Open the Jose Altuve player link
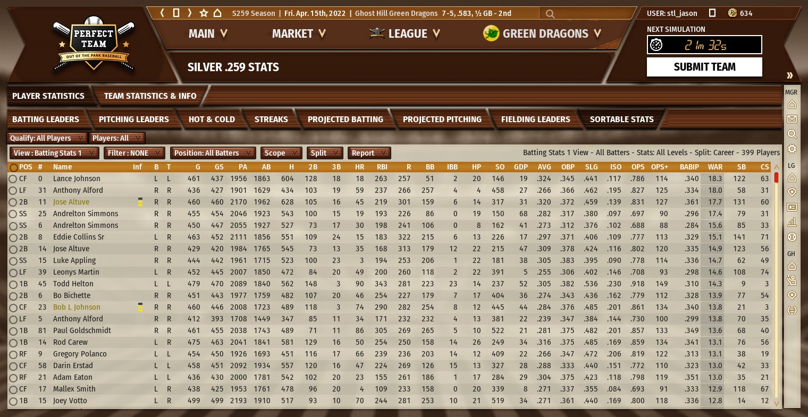 click(x=71, y=202)
